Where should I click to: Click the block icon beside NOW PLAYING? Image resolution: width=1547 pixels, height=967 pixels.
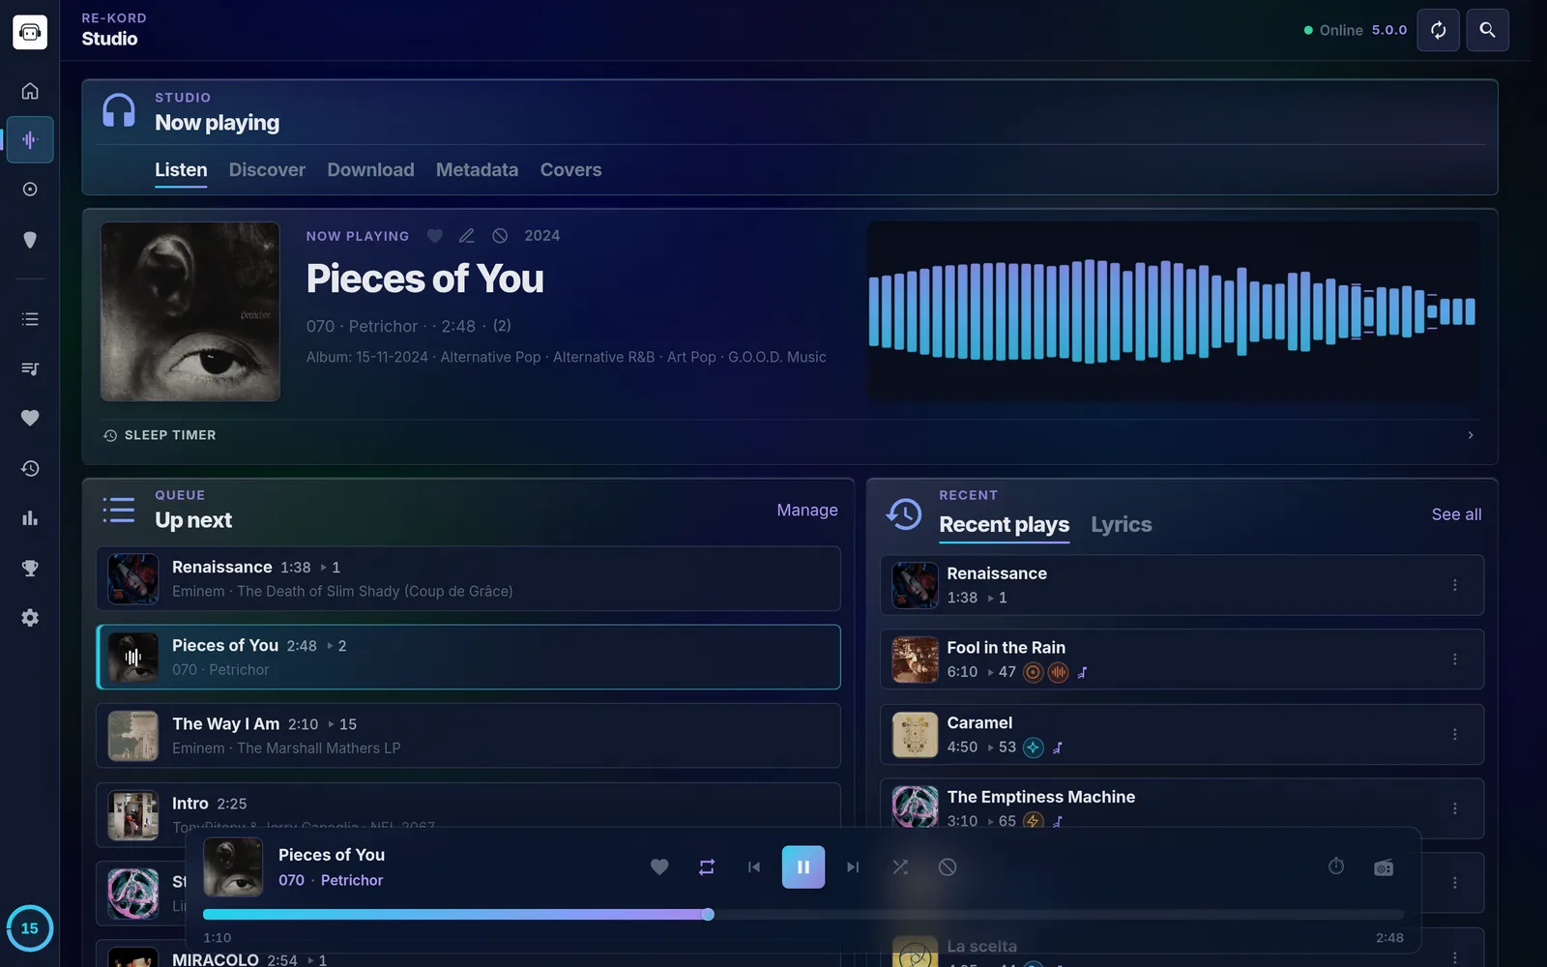click(x=500, y=236)
